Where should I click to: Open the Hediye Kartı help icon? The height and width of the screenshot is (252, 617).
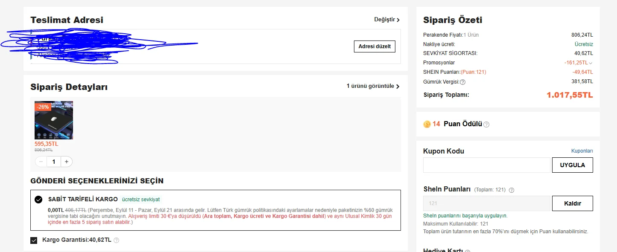tap(468, 251)
